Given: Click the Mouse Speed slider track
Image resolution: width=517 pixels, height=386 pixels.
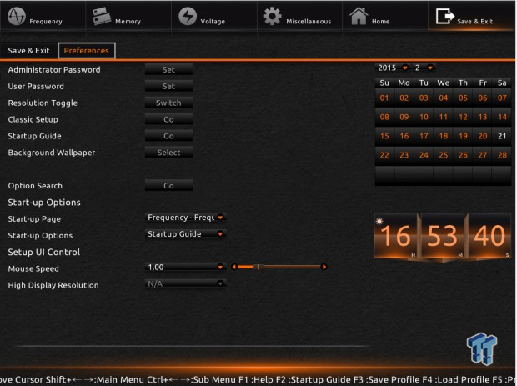Looking at the screenshot, I should click(279, 267).
